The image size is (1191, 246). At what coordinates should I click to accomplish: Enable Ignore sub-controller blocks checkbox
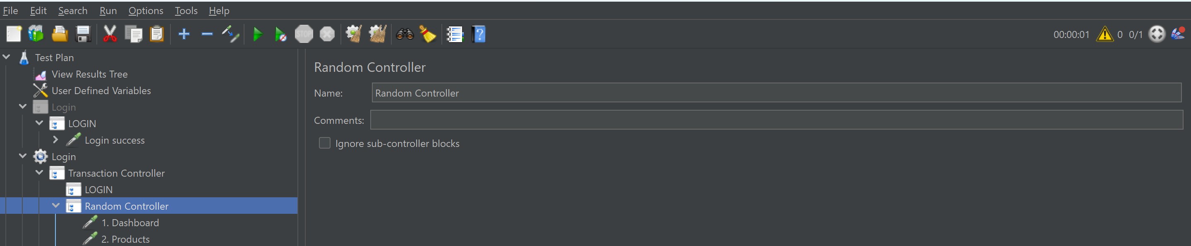(x=325, y=143)
